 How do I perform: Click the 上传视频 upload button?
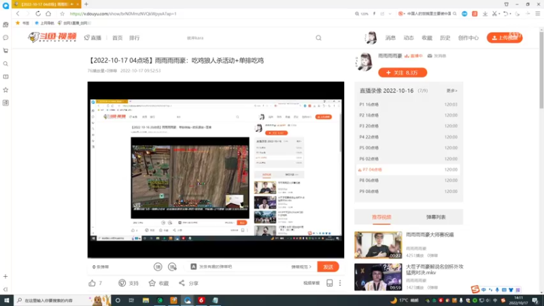[x=505, y=37]
